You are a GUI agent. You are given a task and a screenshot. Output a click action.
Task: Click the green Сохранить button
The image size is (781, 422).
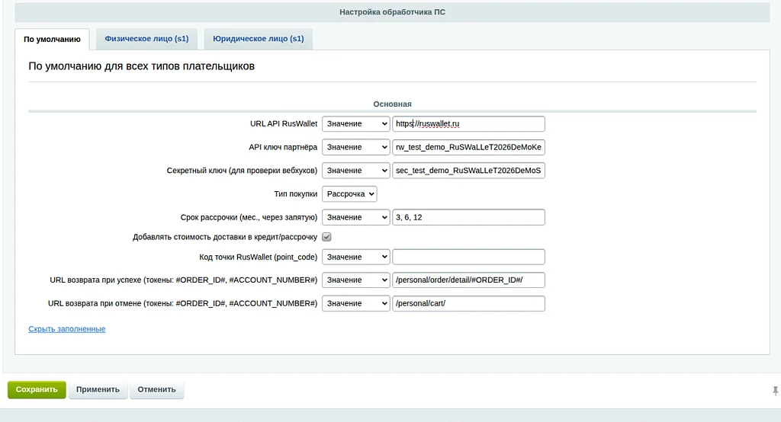(37, 390)
